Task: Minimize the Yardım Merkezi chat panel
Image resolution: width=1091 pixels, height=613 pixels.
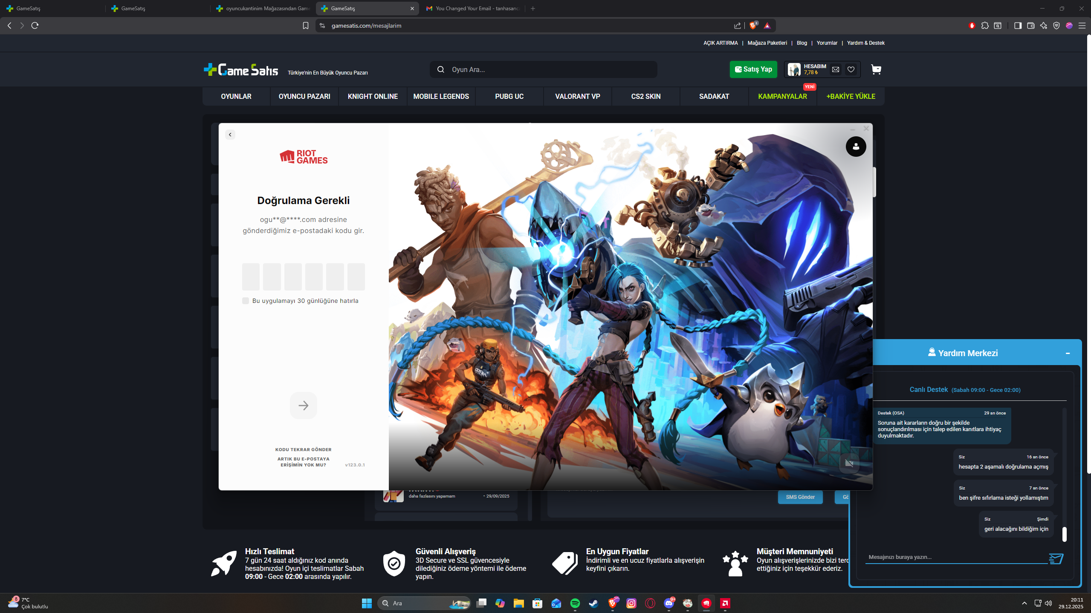Action: 1068,353
